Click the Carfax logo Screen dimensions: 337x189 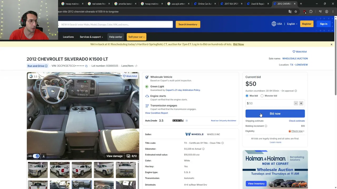pyautogui.click(x=178, y=120)
